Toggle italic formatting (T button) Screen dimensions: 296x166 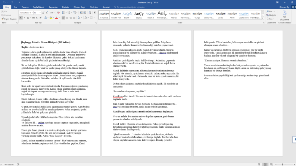(x=24, y=18)
